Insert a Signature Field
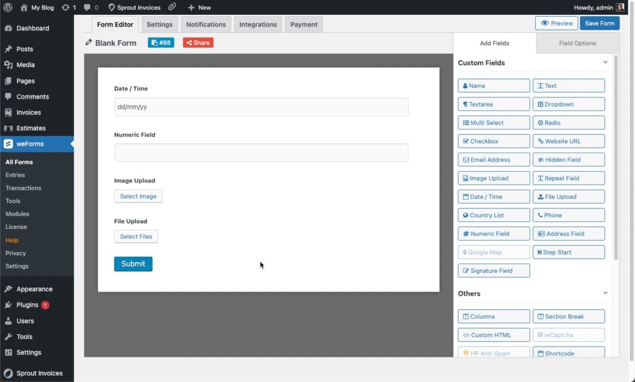This screenshot has width=635, height=382. [x=493, y=270]
